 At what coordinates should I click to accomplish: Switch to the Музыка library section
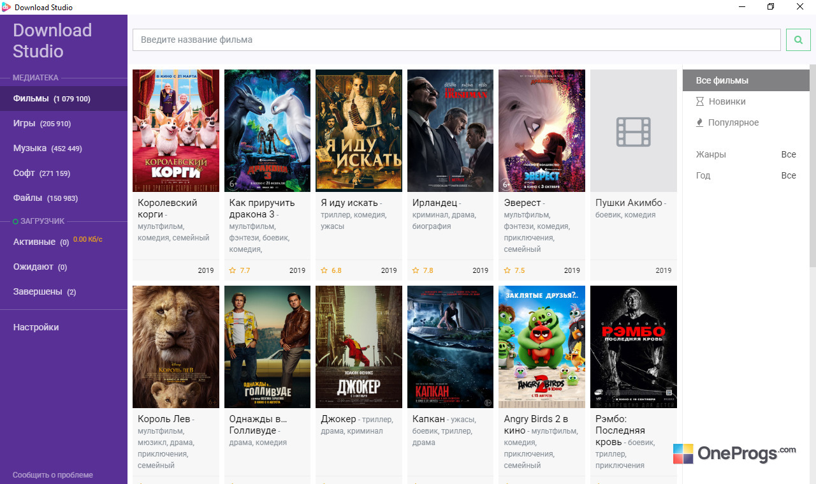[x=64, y=149]
